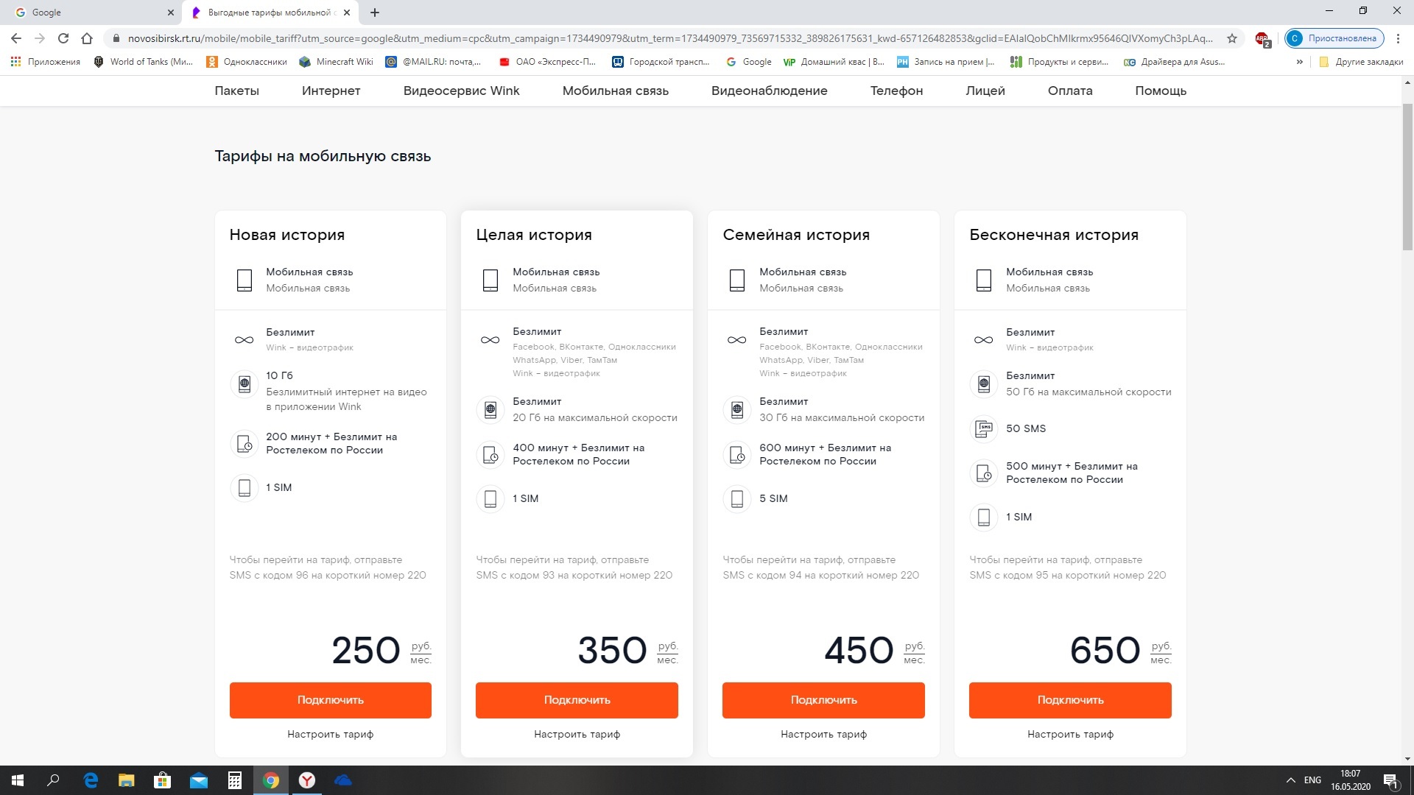
Task: Open Драйвера для Asus bookmark
Action: 1175,62
